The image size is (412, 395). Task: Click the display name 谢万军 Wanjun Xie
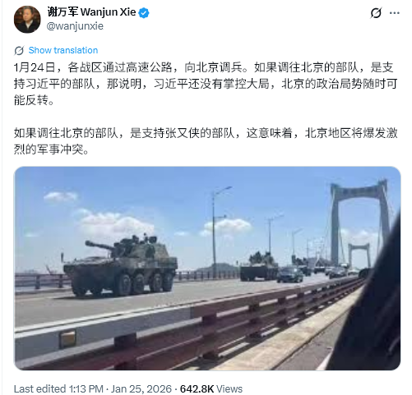[x=91, y=12]
